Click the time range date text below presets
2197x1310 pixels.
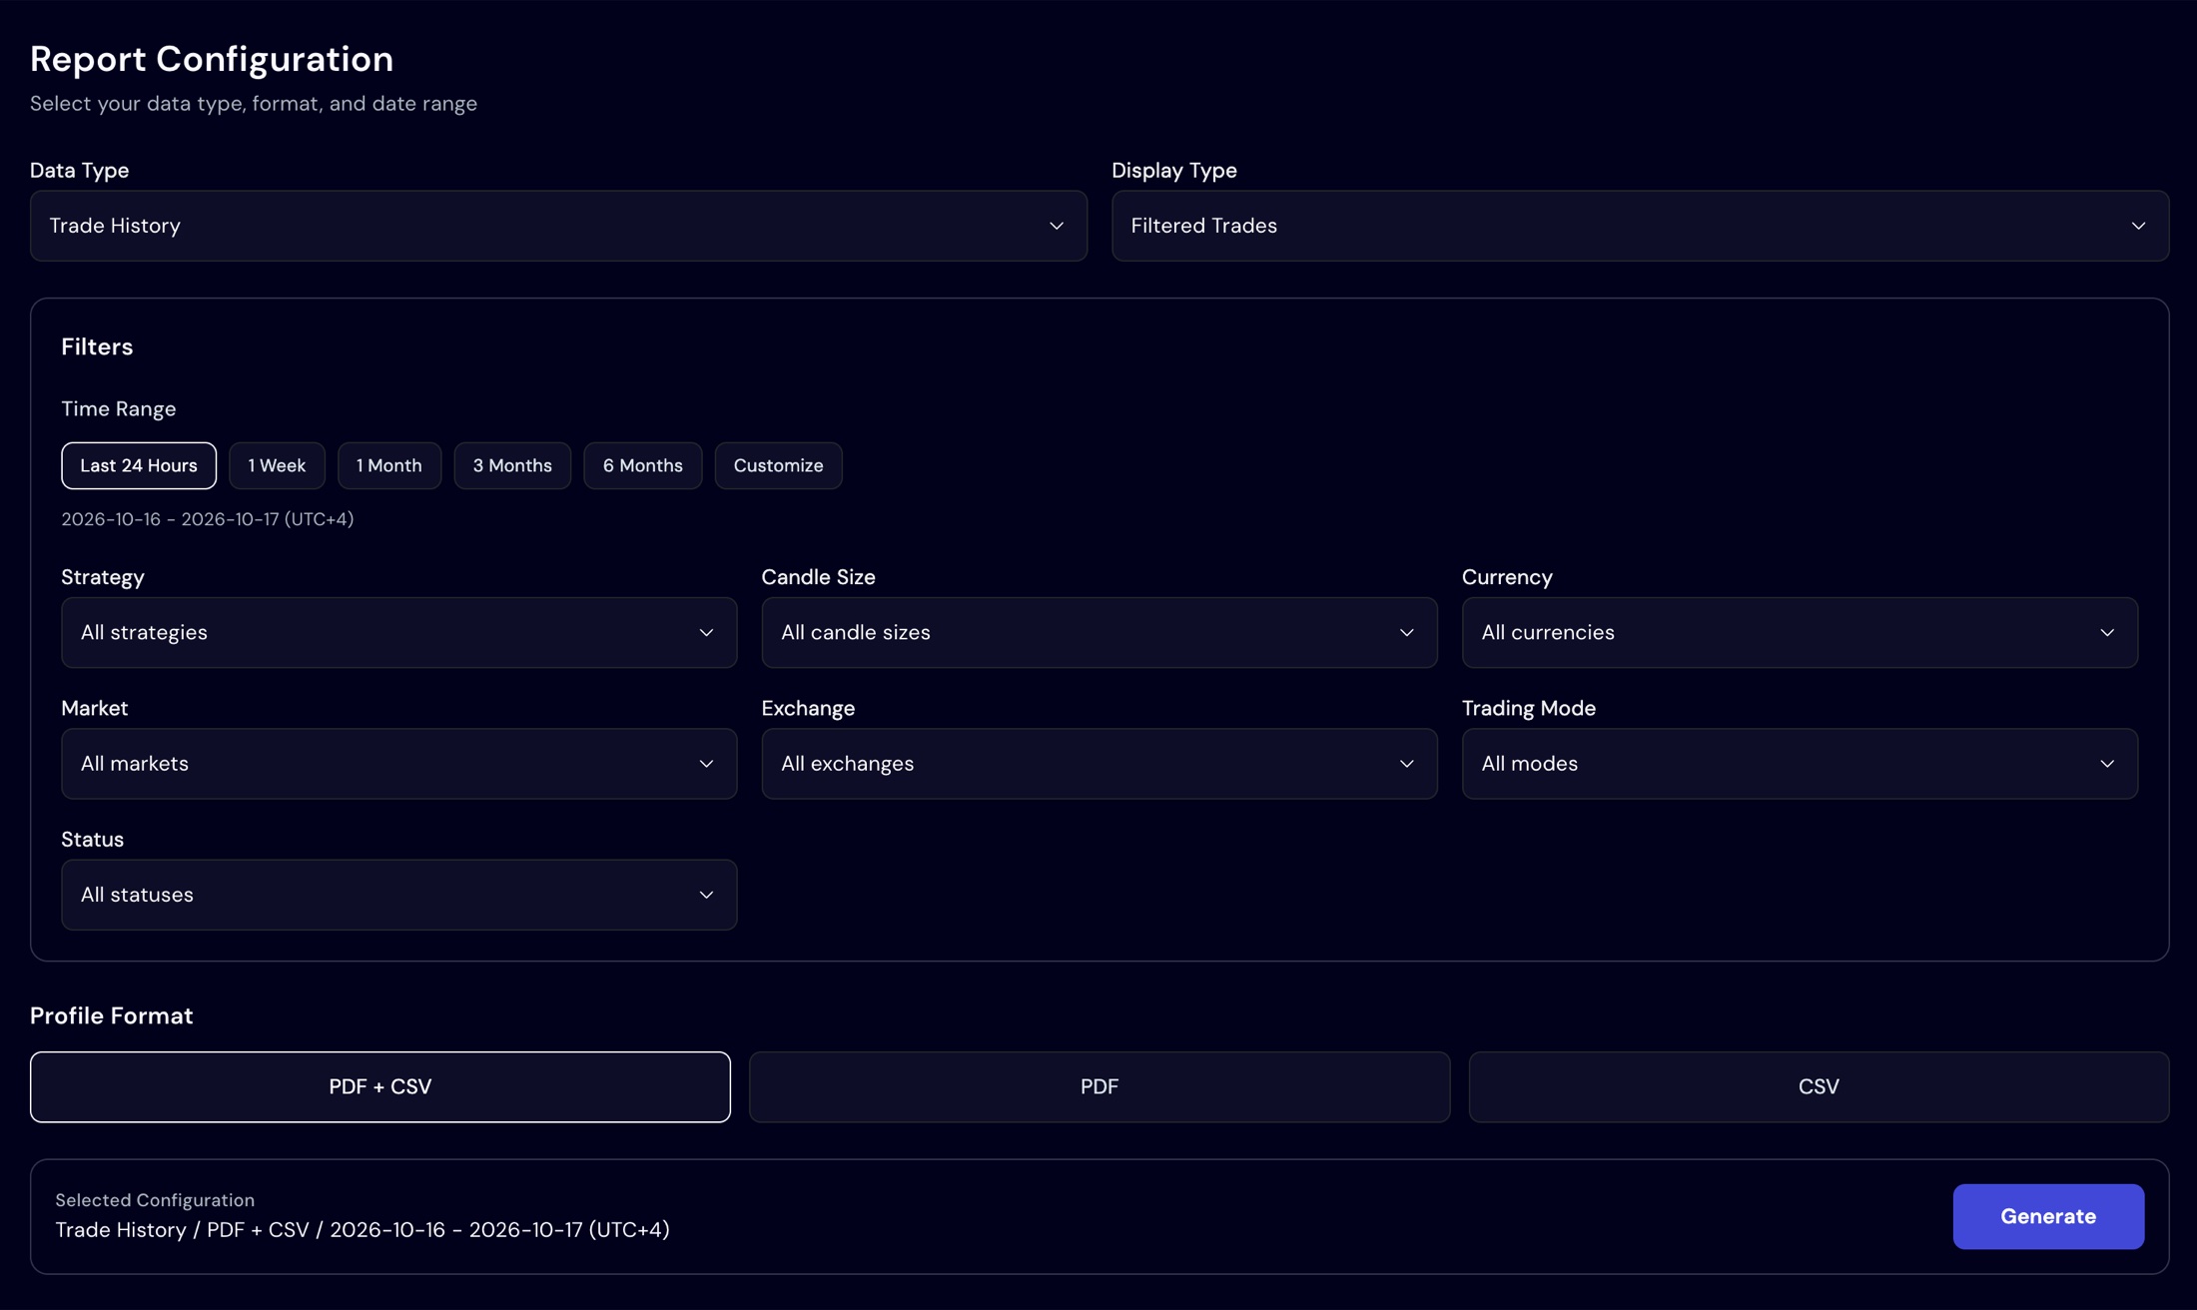[208, 519]
